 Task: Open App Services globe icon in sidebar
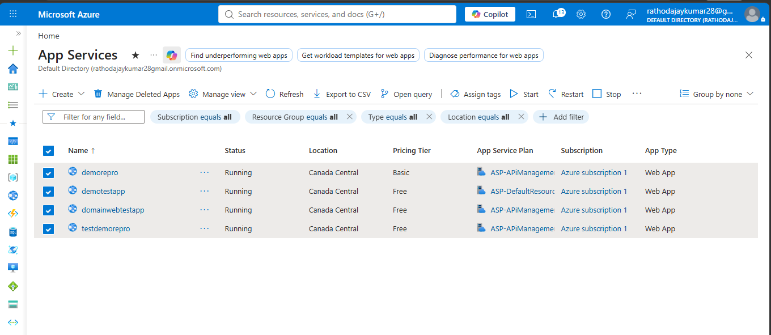[x=13, y=196]
